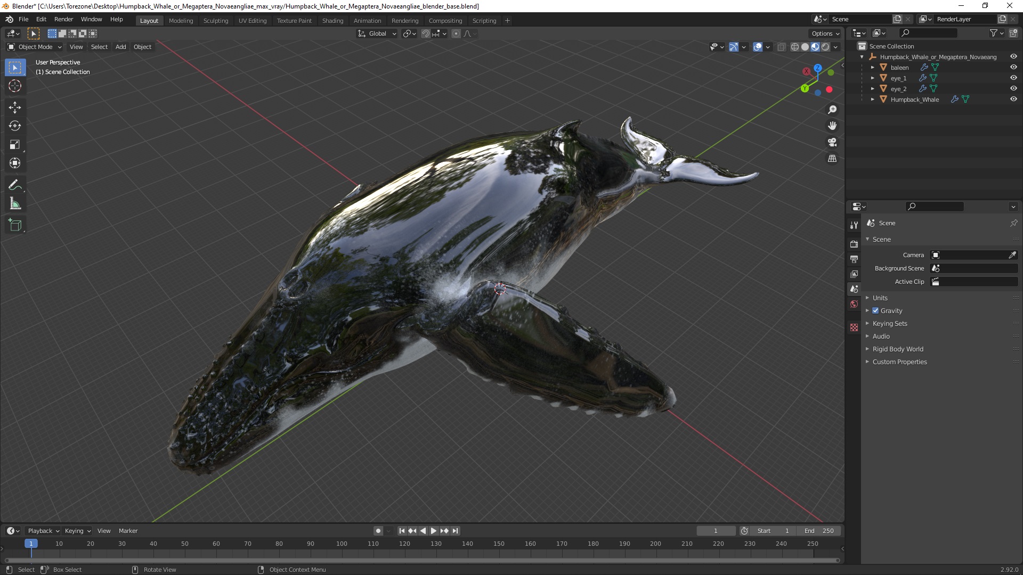Select the Measure tool
1023x575 pixels.
coord(15,204)
